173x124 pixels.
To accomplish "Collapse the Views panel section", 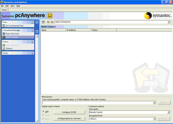I will [x=32, y=22].
